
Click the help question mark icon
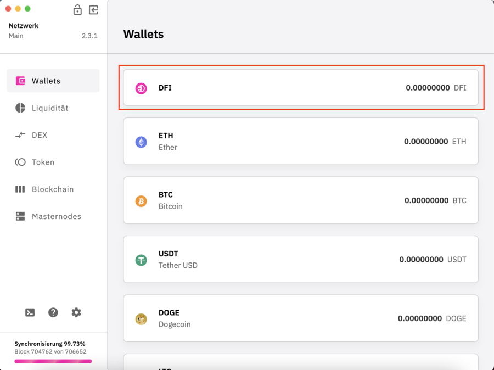click(x=53, y=312)
